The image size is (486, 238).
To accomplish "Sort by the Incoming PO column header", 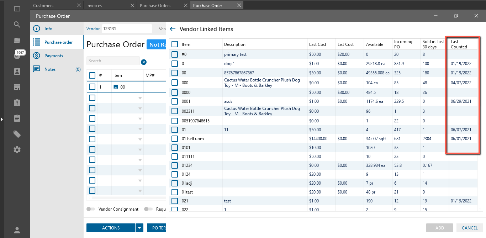I will (x=403, y=44).
